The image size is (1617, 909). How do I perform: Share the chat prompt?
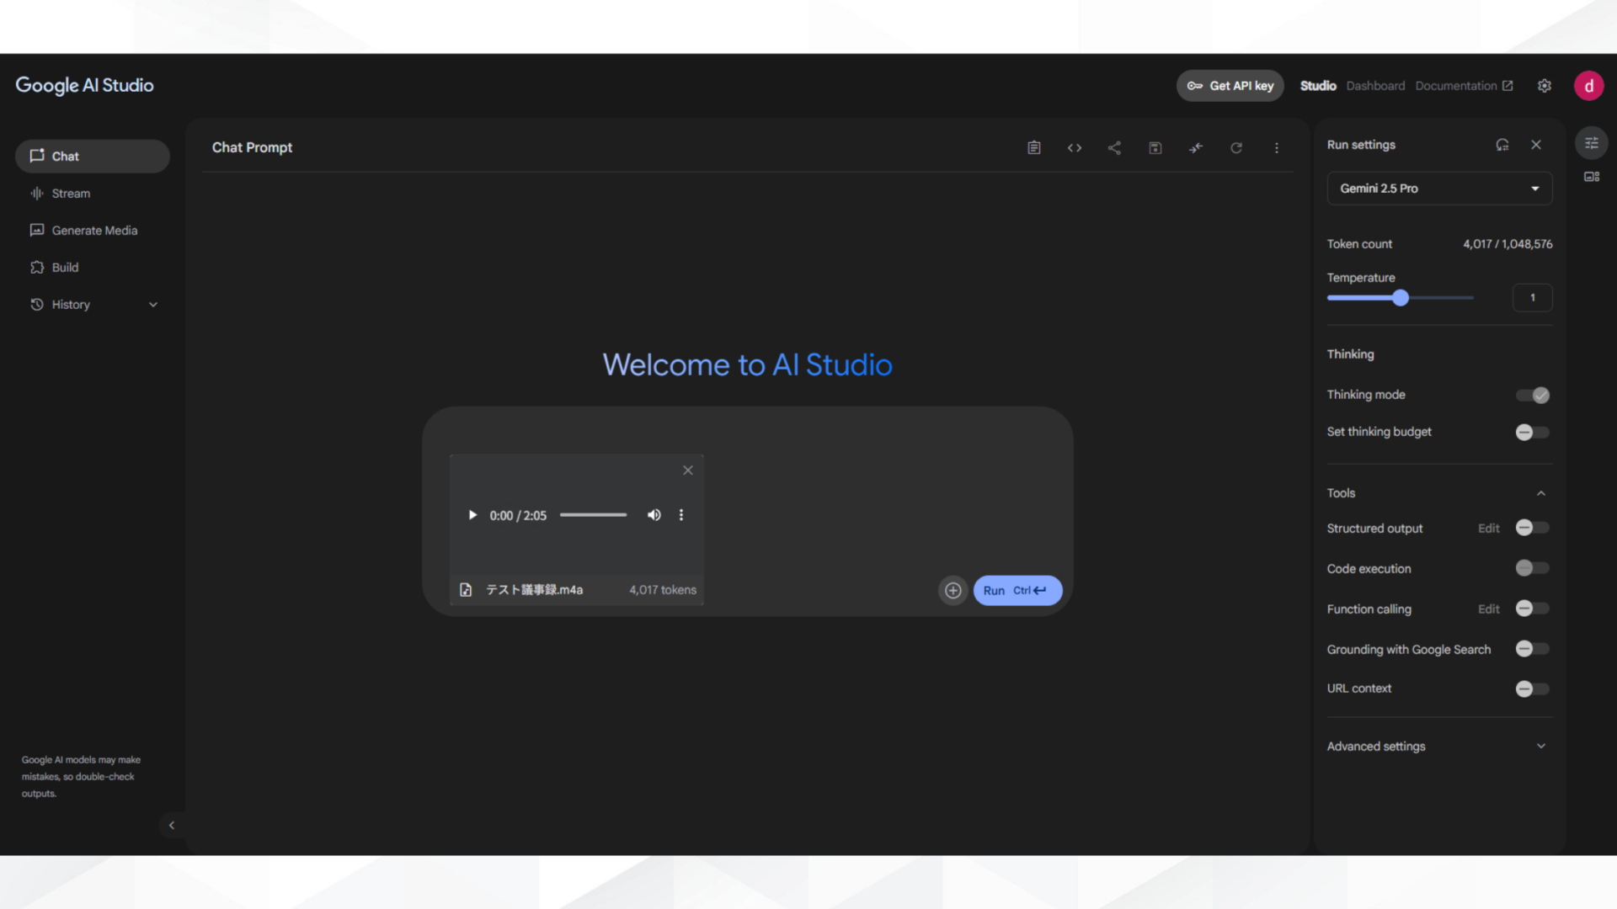[x=1114, y=147]
